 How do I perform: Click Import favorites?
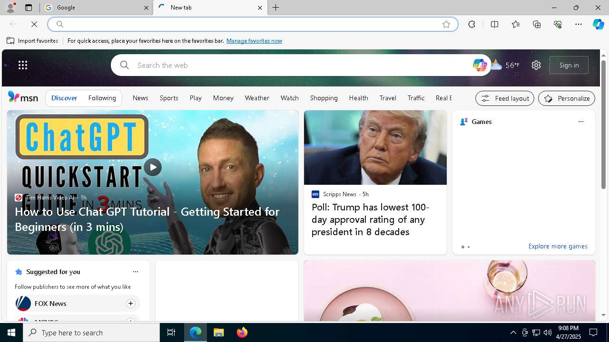[x=32, y=41]
